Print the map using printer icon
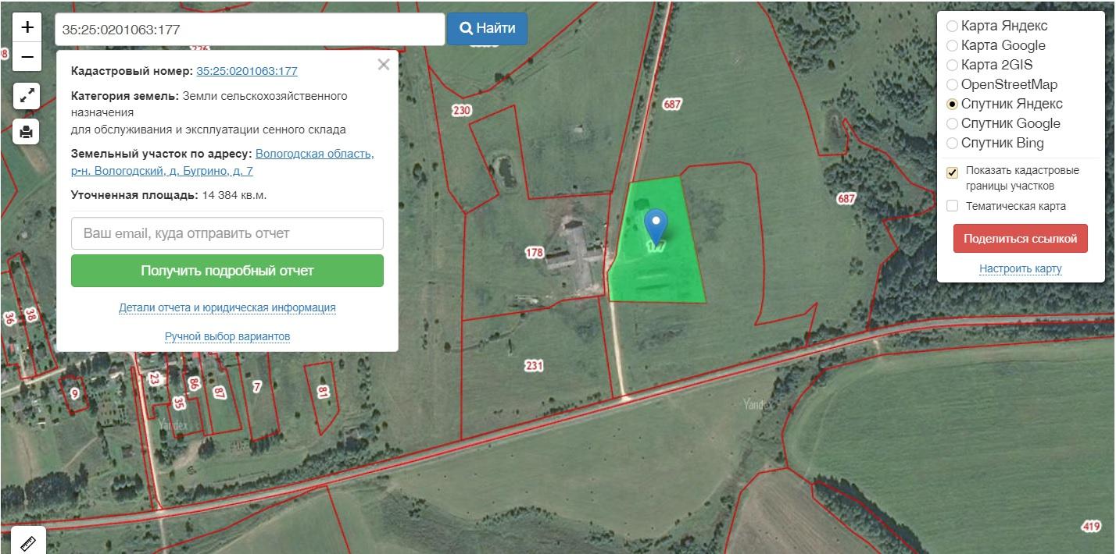 pos(27,132)
